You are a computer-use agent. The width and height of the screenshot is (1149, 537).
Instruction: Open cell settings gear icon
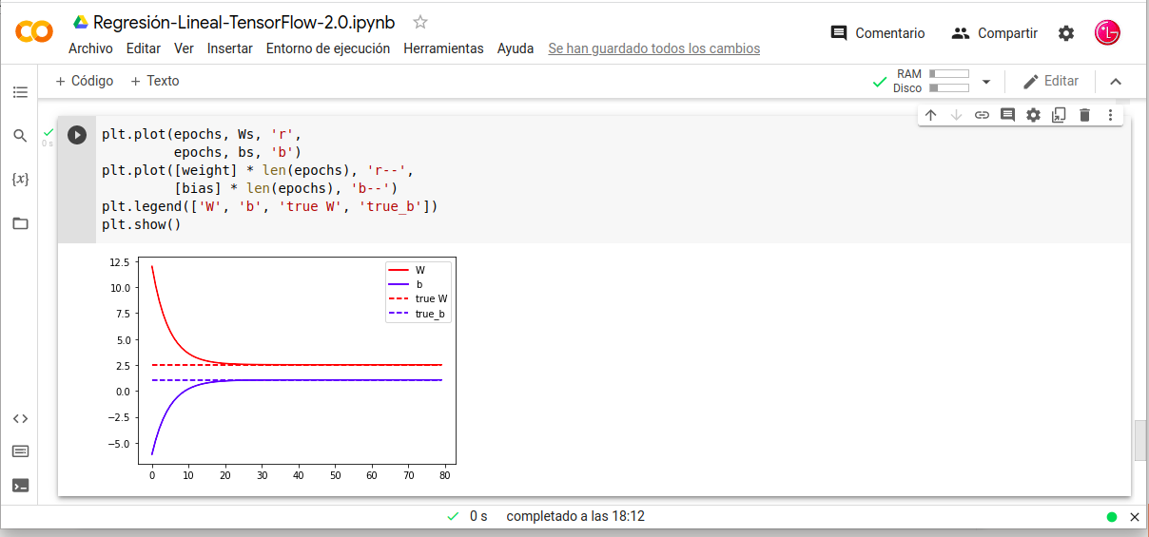point(1033,115)
